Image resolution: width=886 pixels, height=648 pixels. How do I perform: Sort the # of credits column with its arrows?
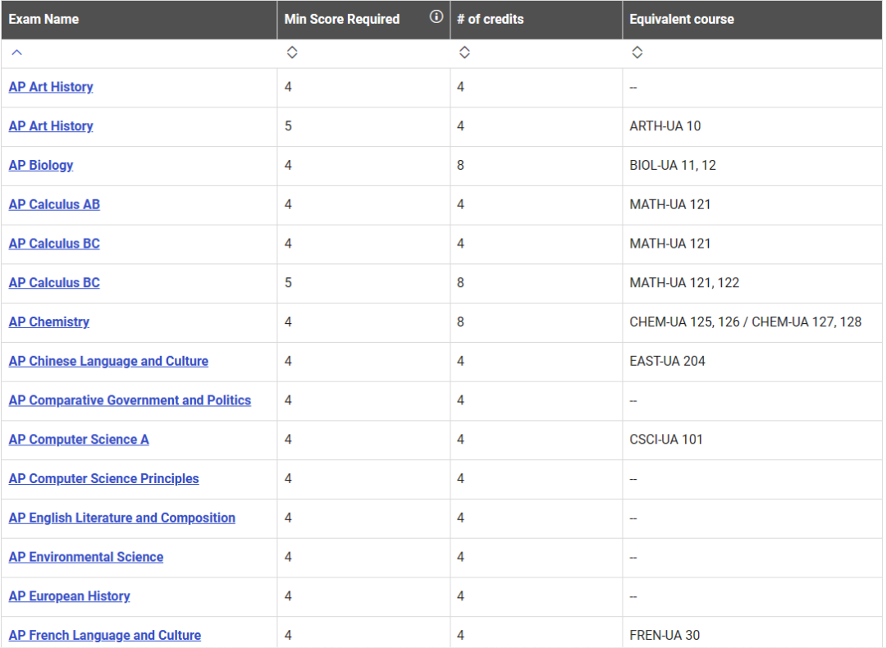[x=464, y=52]
